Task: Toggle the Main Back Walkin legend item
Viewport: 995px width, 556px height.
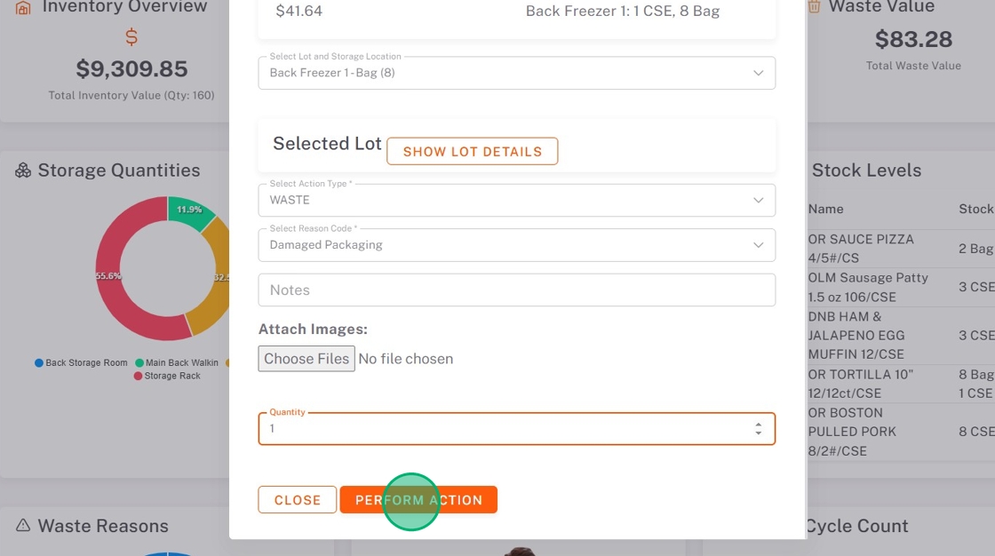Action: 177,362
